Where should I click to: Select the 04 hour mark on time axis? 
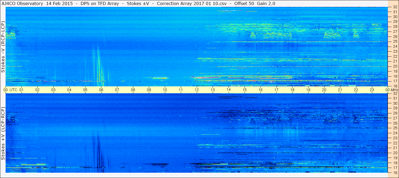pyautogui.click(x=69, y=90)
